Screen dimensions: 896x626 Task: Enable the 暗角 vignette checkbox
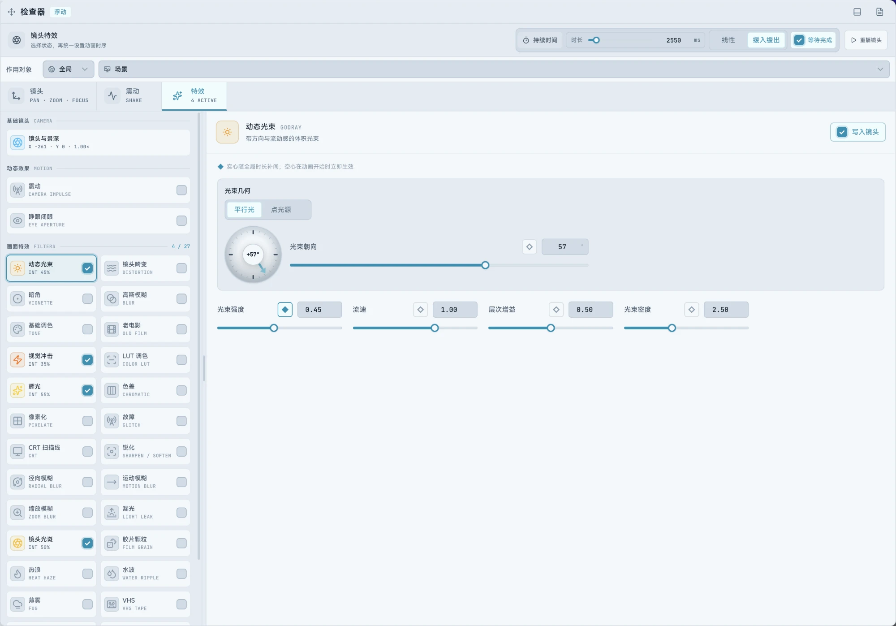(87, 299)
